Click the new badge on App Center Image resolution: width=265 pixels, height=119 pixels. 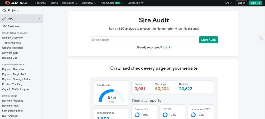click(117, 3)
